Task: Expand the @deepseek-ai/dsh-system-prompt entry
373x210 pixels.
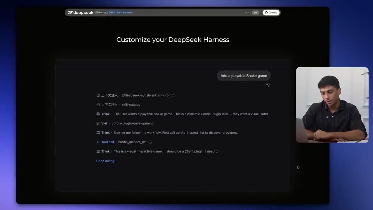Action: pyautogui.click(x=136, y=95)
